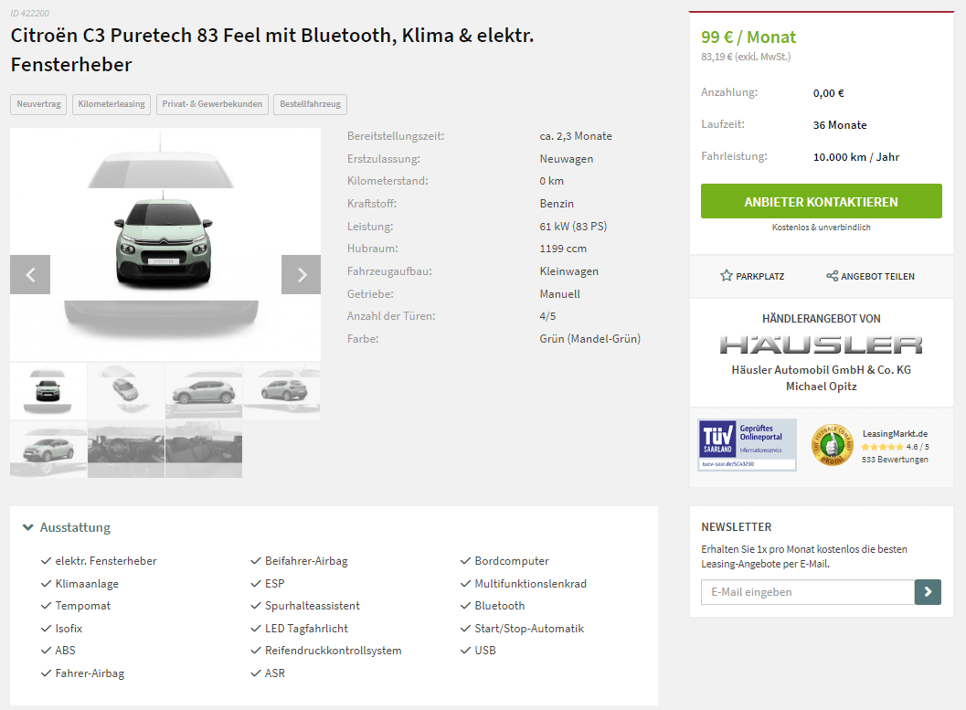The image size is (966, 710).
Task: Click the 0,00 € Anzahlung value
Action: tap(829, 93)
